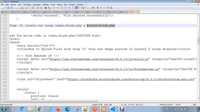Open Visual Studio Code from taskbar
This screenshot has width=200, height=112.
coord(113,109)
